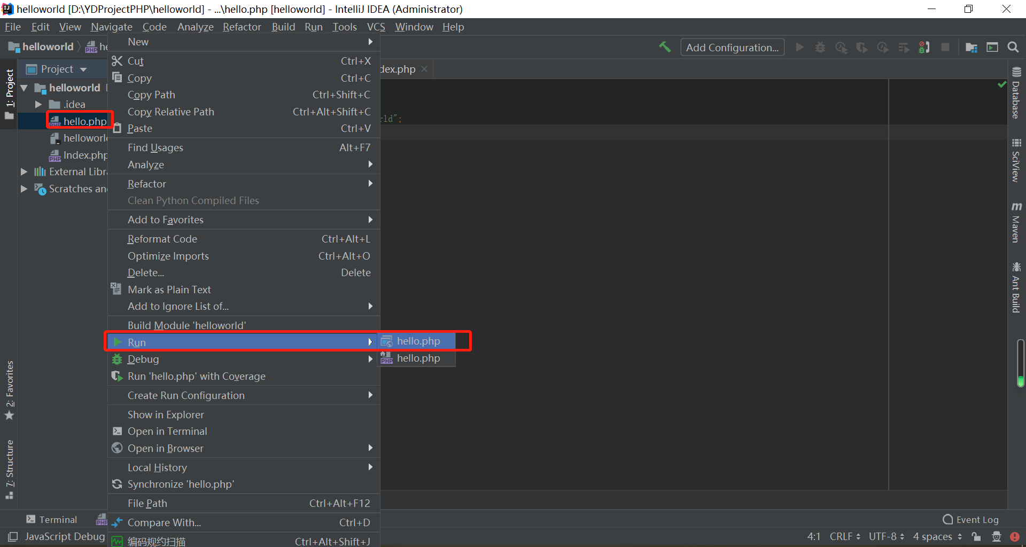Choose Find Usages in context menu
The width and height of the screenshot is (1026, 547).
click(x=244, y=147)
